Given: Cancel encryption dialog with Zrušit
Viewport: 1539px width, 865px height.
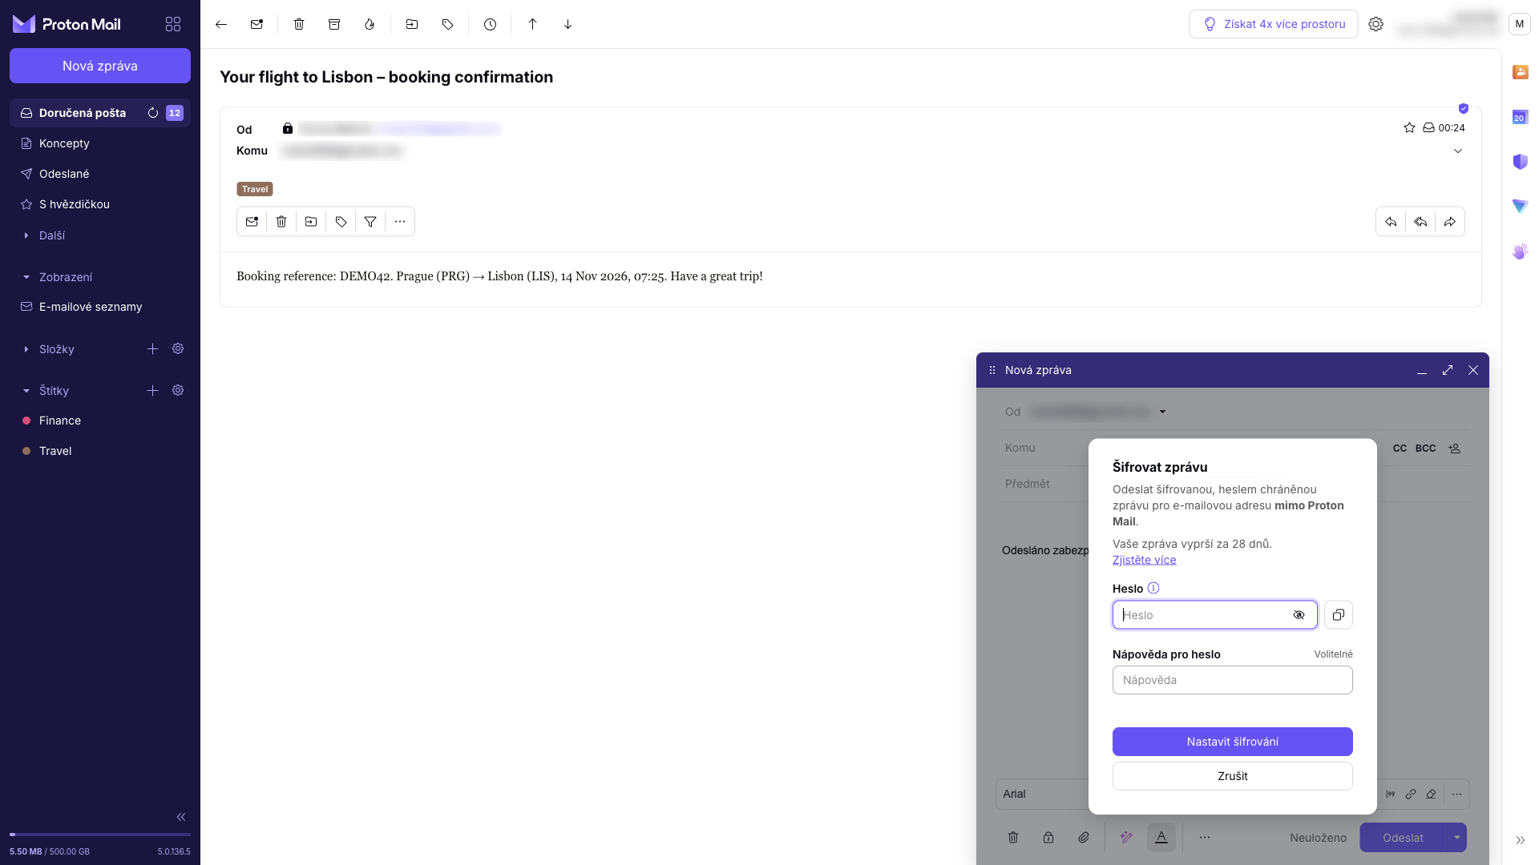Looking at the screenshot, I should coord(1233,776).
